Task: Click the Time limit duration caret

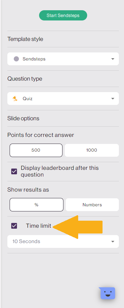Action: (112, 241)
